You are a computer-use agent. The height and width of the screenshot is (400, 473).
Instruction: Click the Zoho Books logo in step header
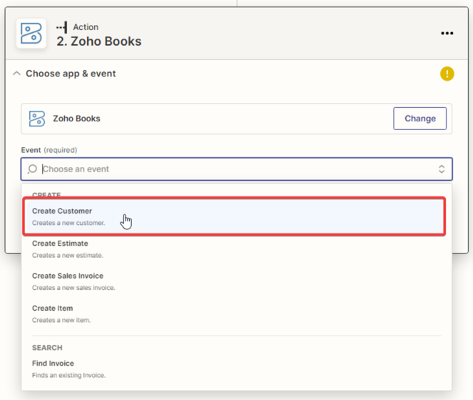click(x=31, y=34)
